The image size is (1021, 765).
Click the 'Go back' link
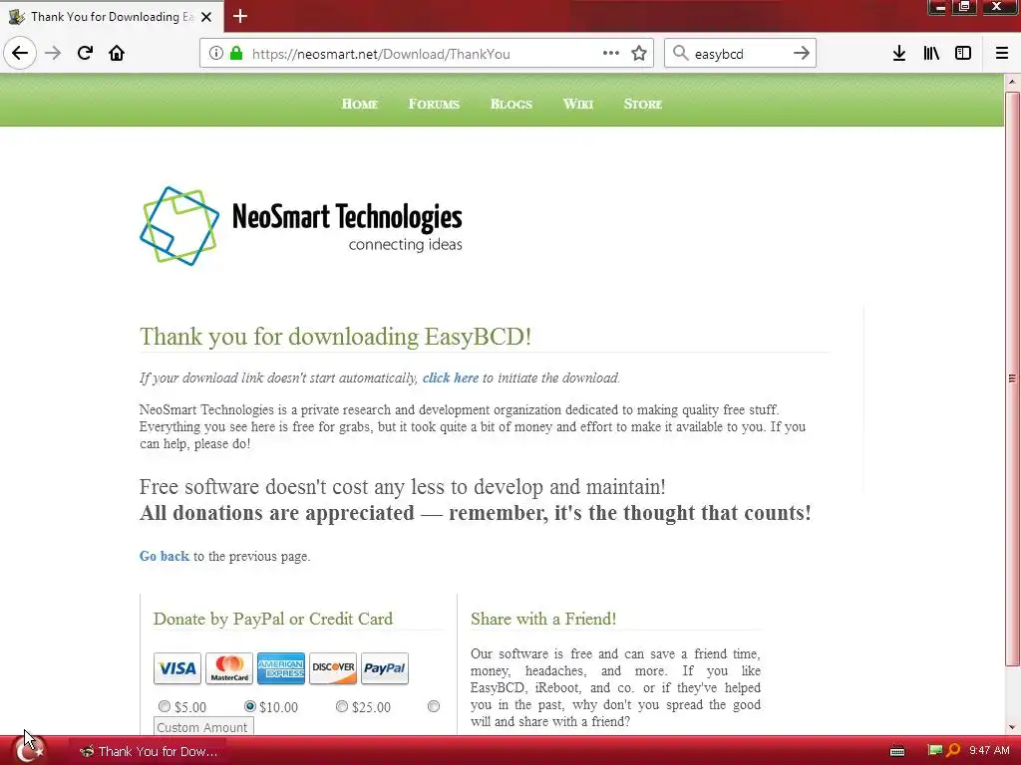point(165,556)
